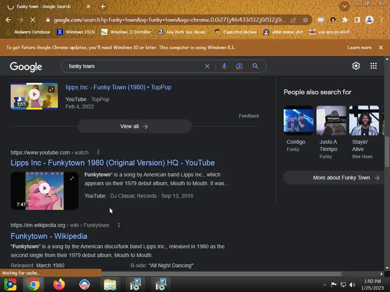This screenshot has width=390, height=292.
Task: Open Lipps Inc Funkytown Original Version result
Action: [113, 163]
